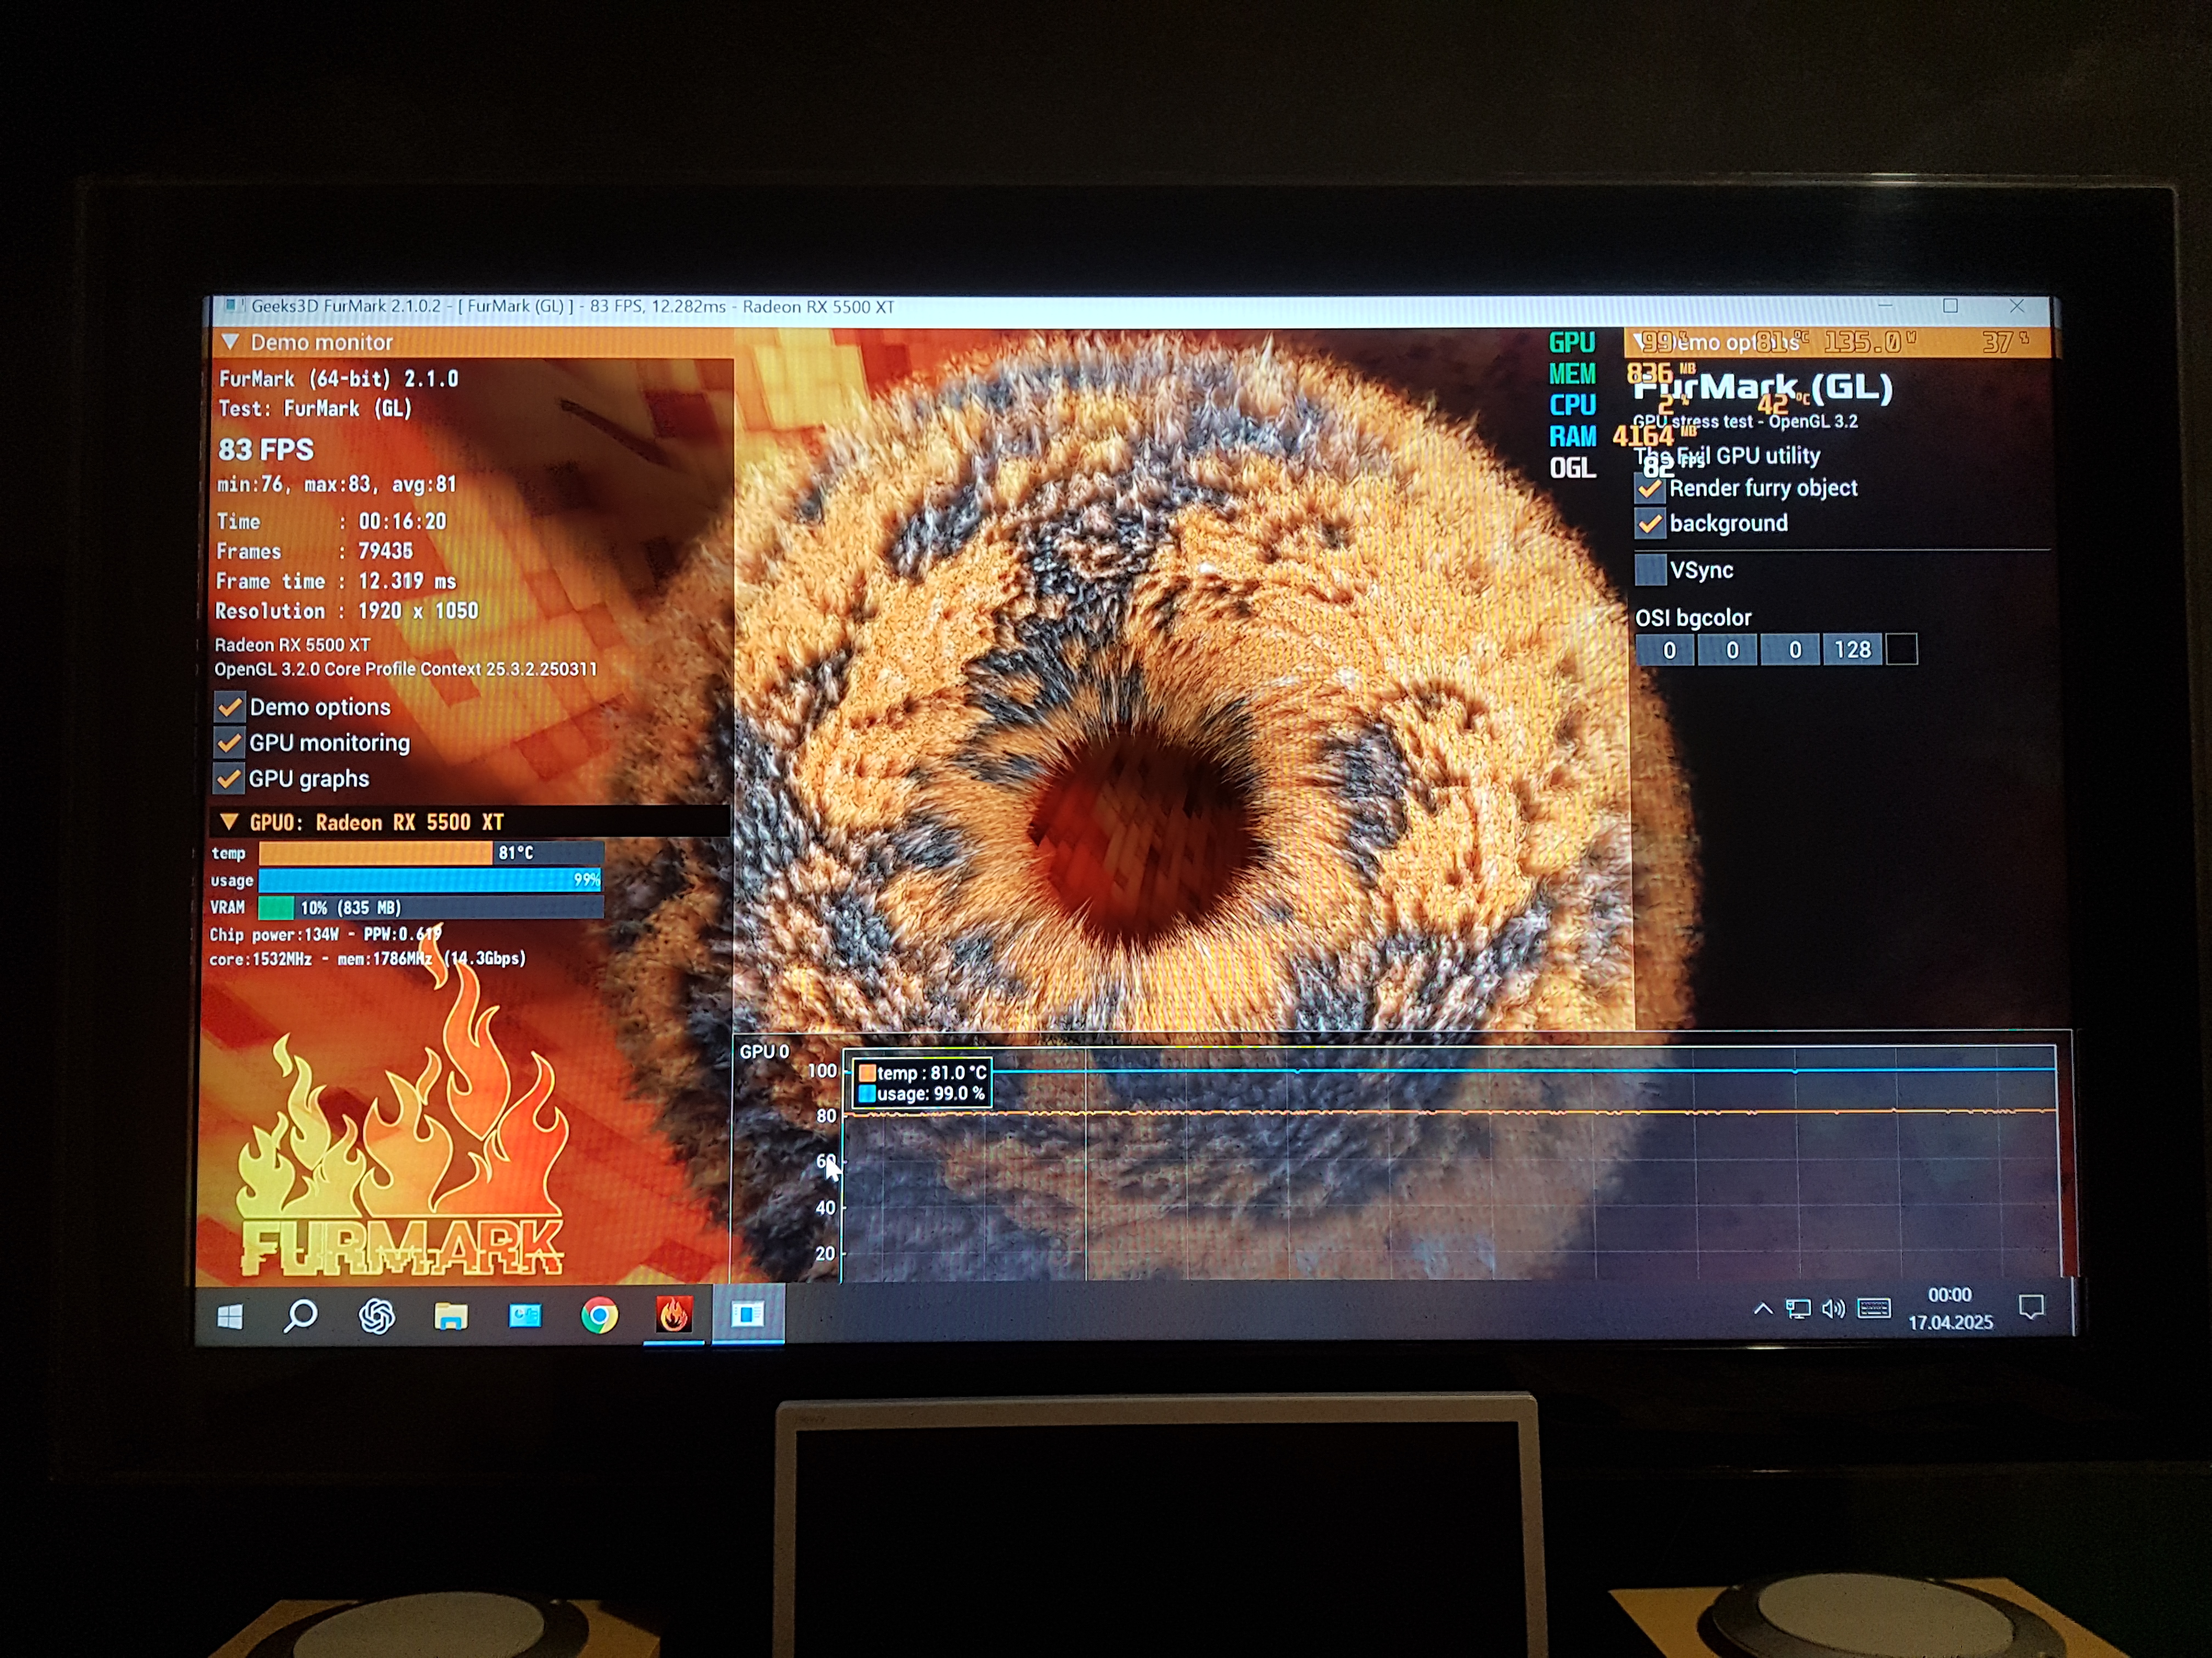
Task: Collapse the Demo monitor panel triangle
Action: click(230, 342)
